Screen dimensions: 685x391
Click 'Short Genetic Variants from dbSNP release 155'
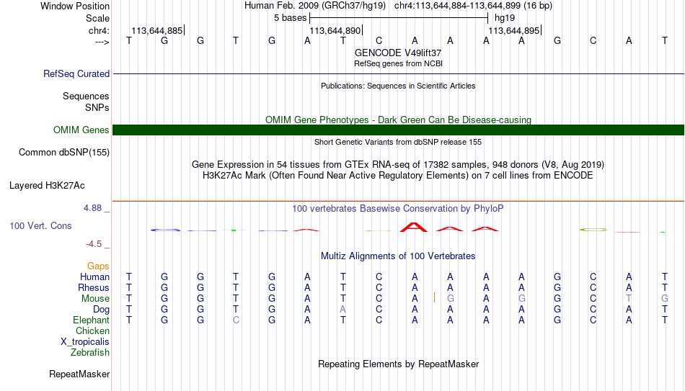[x=398, y=142]
